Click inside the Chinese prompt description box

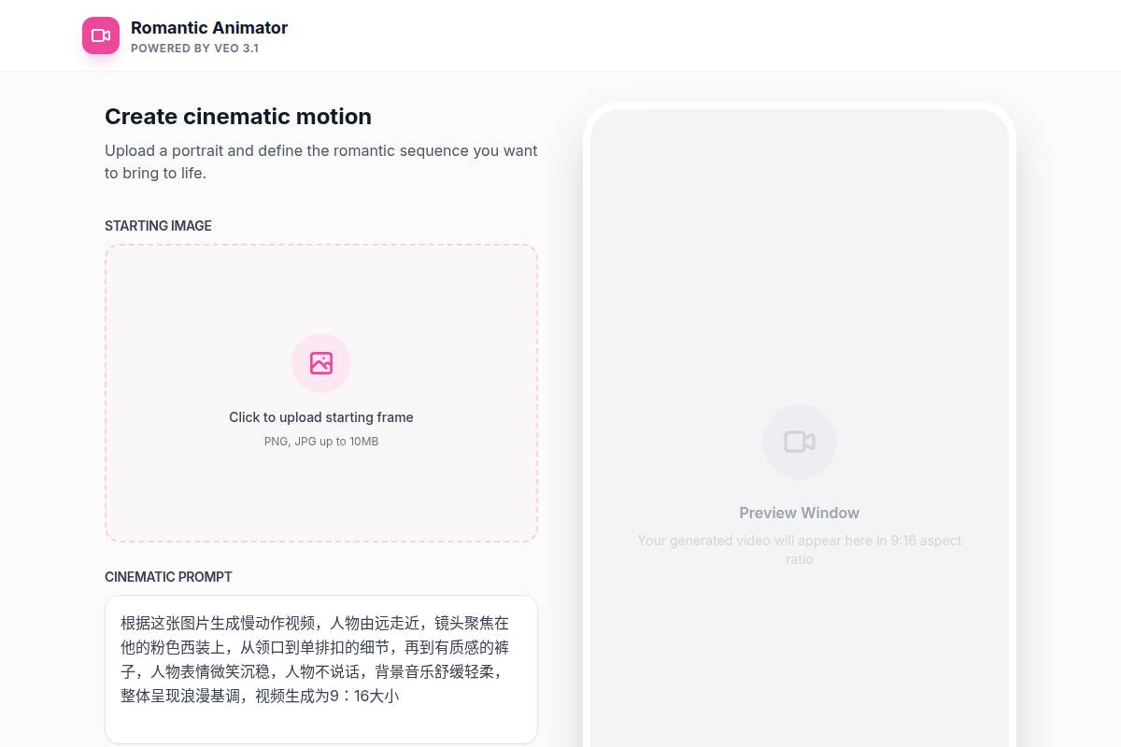[321, 659]
